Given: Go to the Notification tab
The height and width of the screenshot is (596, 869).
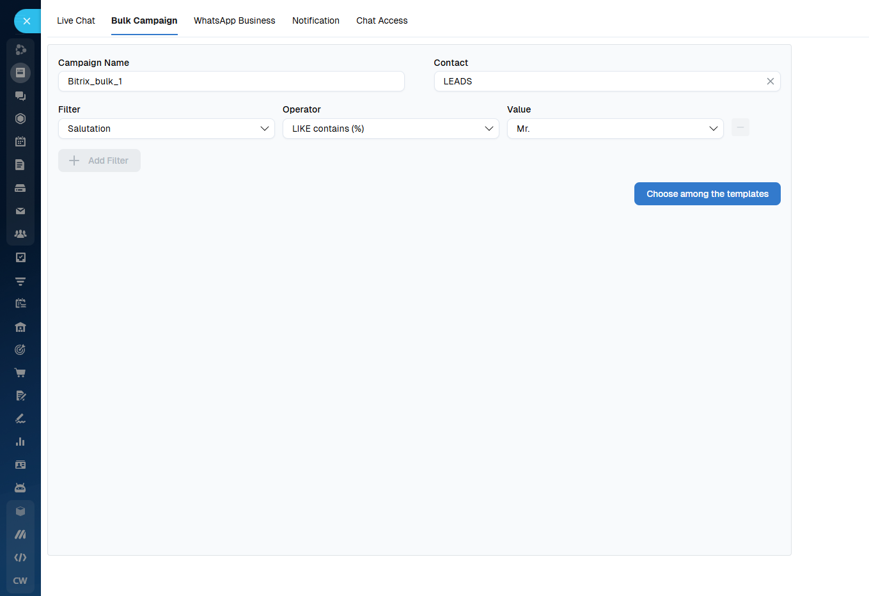Looking at the screenshot, I should (316, 20).
